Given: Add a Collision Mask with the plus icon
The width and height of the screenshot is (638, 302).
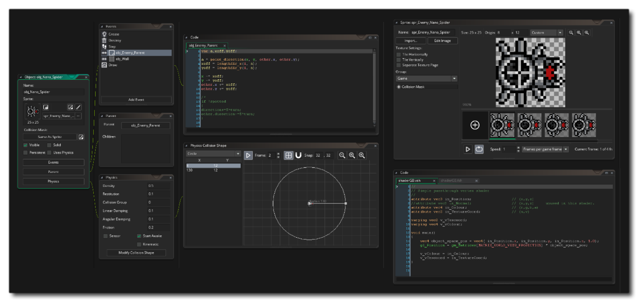Looking at the screenshot, I should [398, 86].
